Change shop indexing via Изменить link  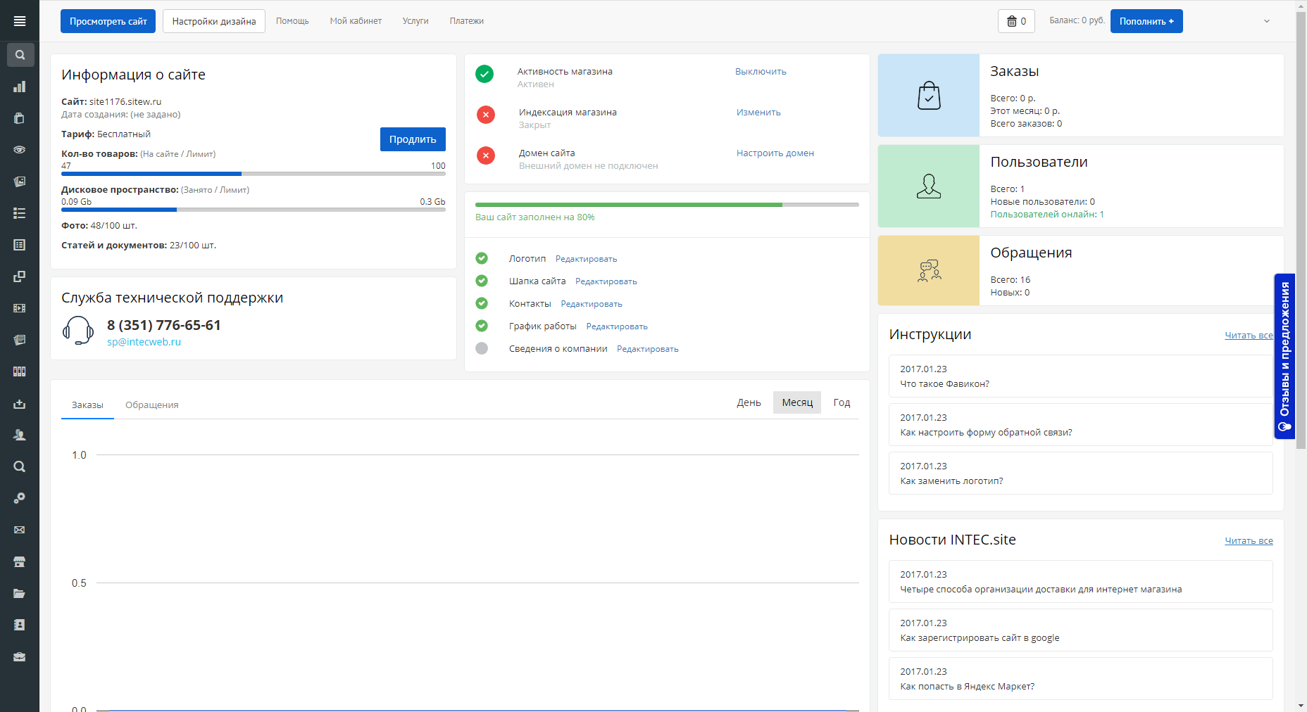(758, 113)
